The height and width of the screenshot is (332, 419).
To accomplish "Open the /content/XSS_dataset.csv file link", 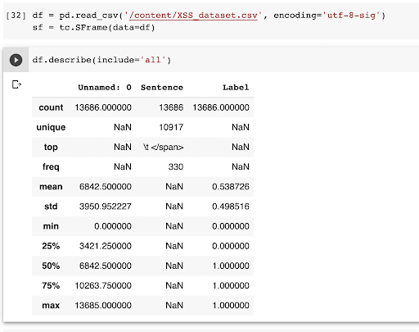I will click(x=193, y=16).
